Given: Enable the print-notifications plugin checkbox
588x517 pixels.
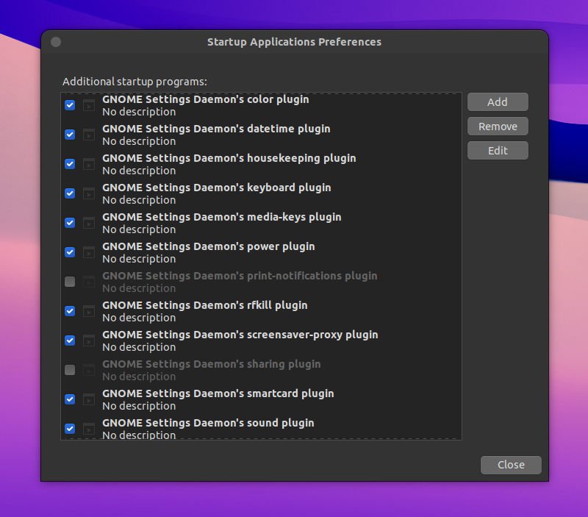Looking at the screenshot, I should tap(70, 282).
